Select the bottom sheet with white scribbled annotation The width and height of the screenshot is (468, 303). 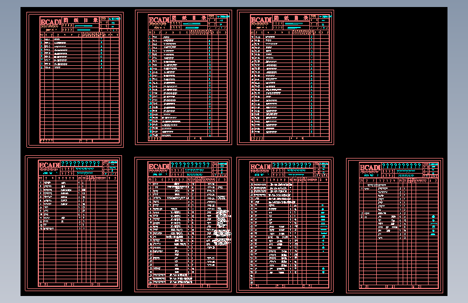(x=183, y=225)
